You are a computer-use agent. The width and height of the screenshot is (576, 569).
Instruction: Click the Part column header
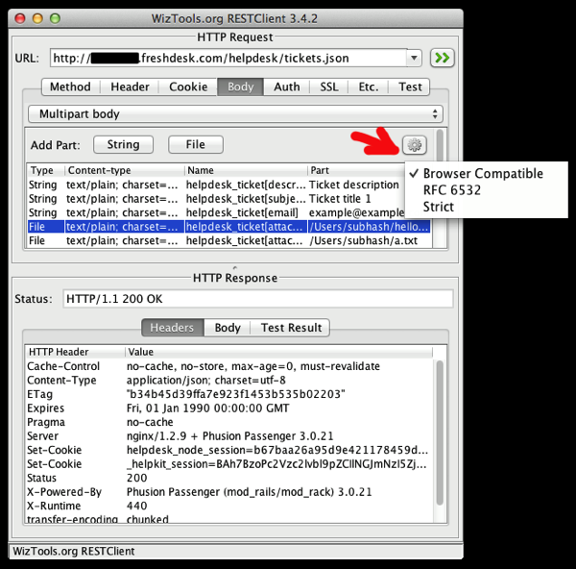click(x=356, y=170)
